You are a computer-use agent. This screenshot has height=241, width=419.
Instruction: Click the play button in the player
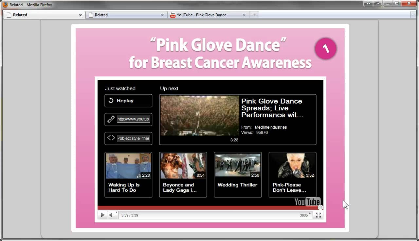click(102, 215)
